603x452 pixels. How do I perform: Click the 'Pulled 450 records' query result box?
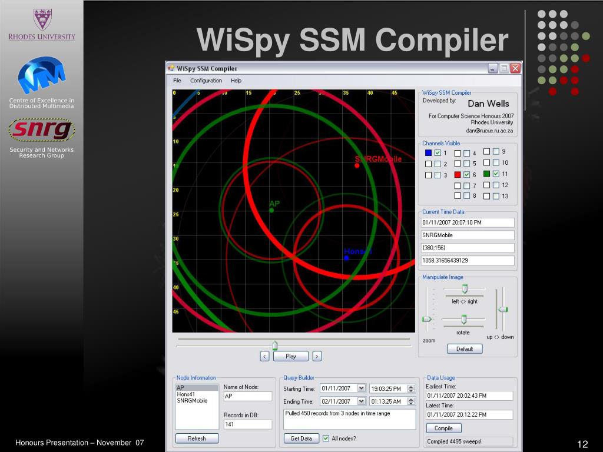(350, 419)
